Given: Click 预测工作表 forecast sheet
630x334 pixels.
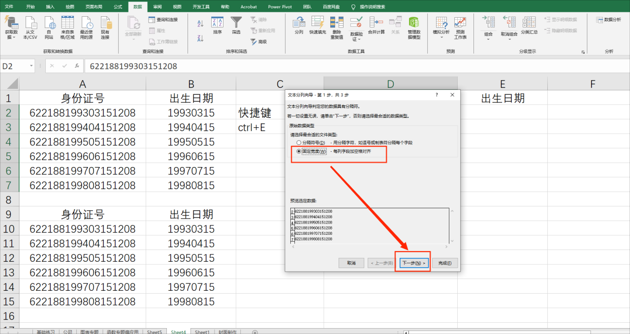Looking at the screenshot, I should point(460,28).
